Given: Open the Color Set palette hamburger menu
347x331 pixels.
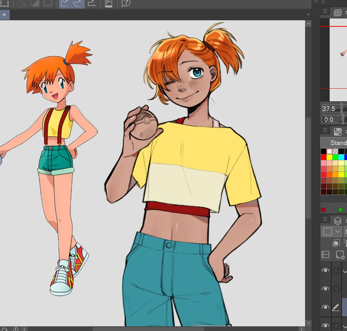Looking at the screenshot, I should pos(325,130).
